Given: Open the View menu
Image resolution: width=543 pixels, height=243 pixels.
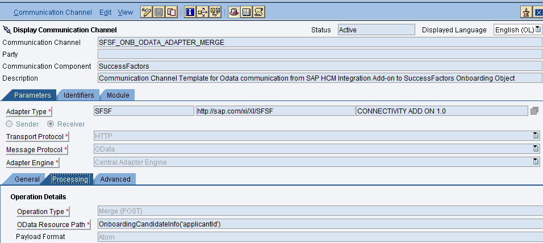Looking at the screenshot, I should click(x=126, y=12).
